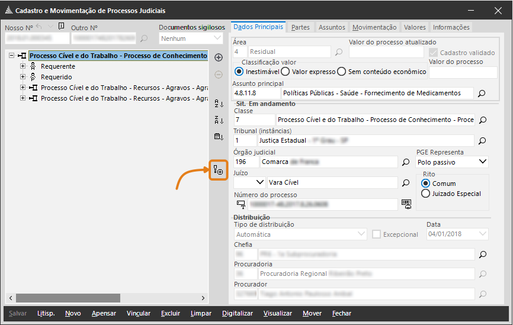The height and width of the screenshot is (325, 513).
Task: Click the A-Z sort ascending icon
Action: 218,104
